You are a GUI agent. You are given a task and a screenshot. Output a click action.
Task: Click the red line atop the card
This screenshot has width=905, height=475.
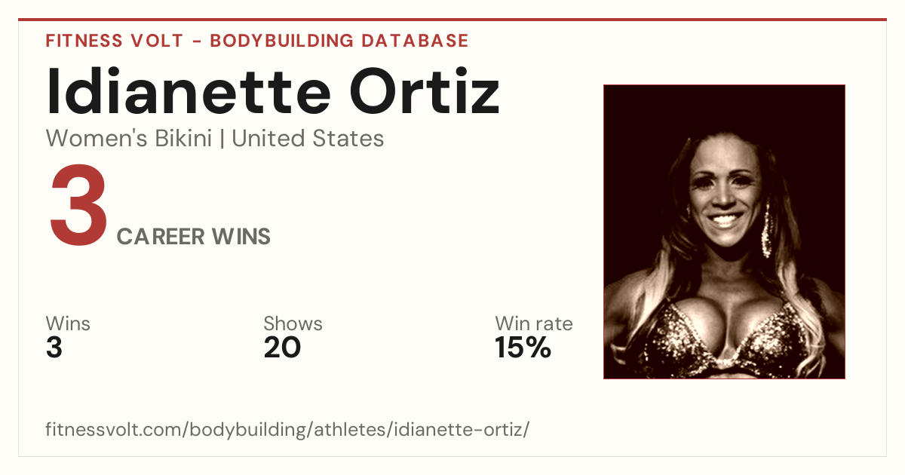(452, 20)
